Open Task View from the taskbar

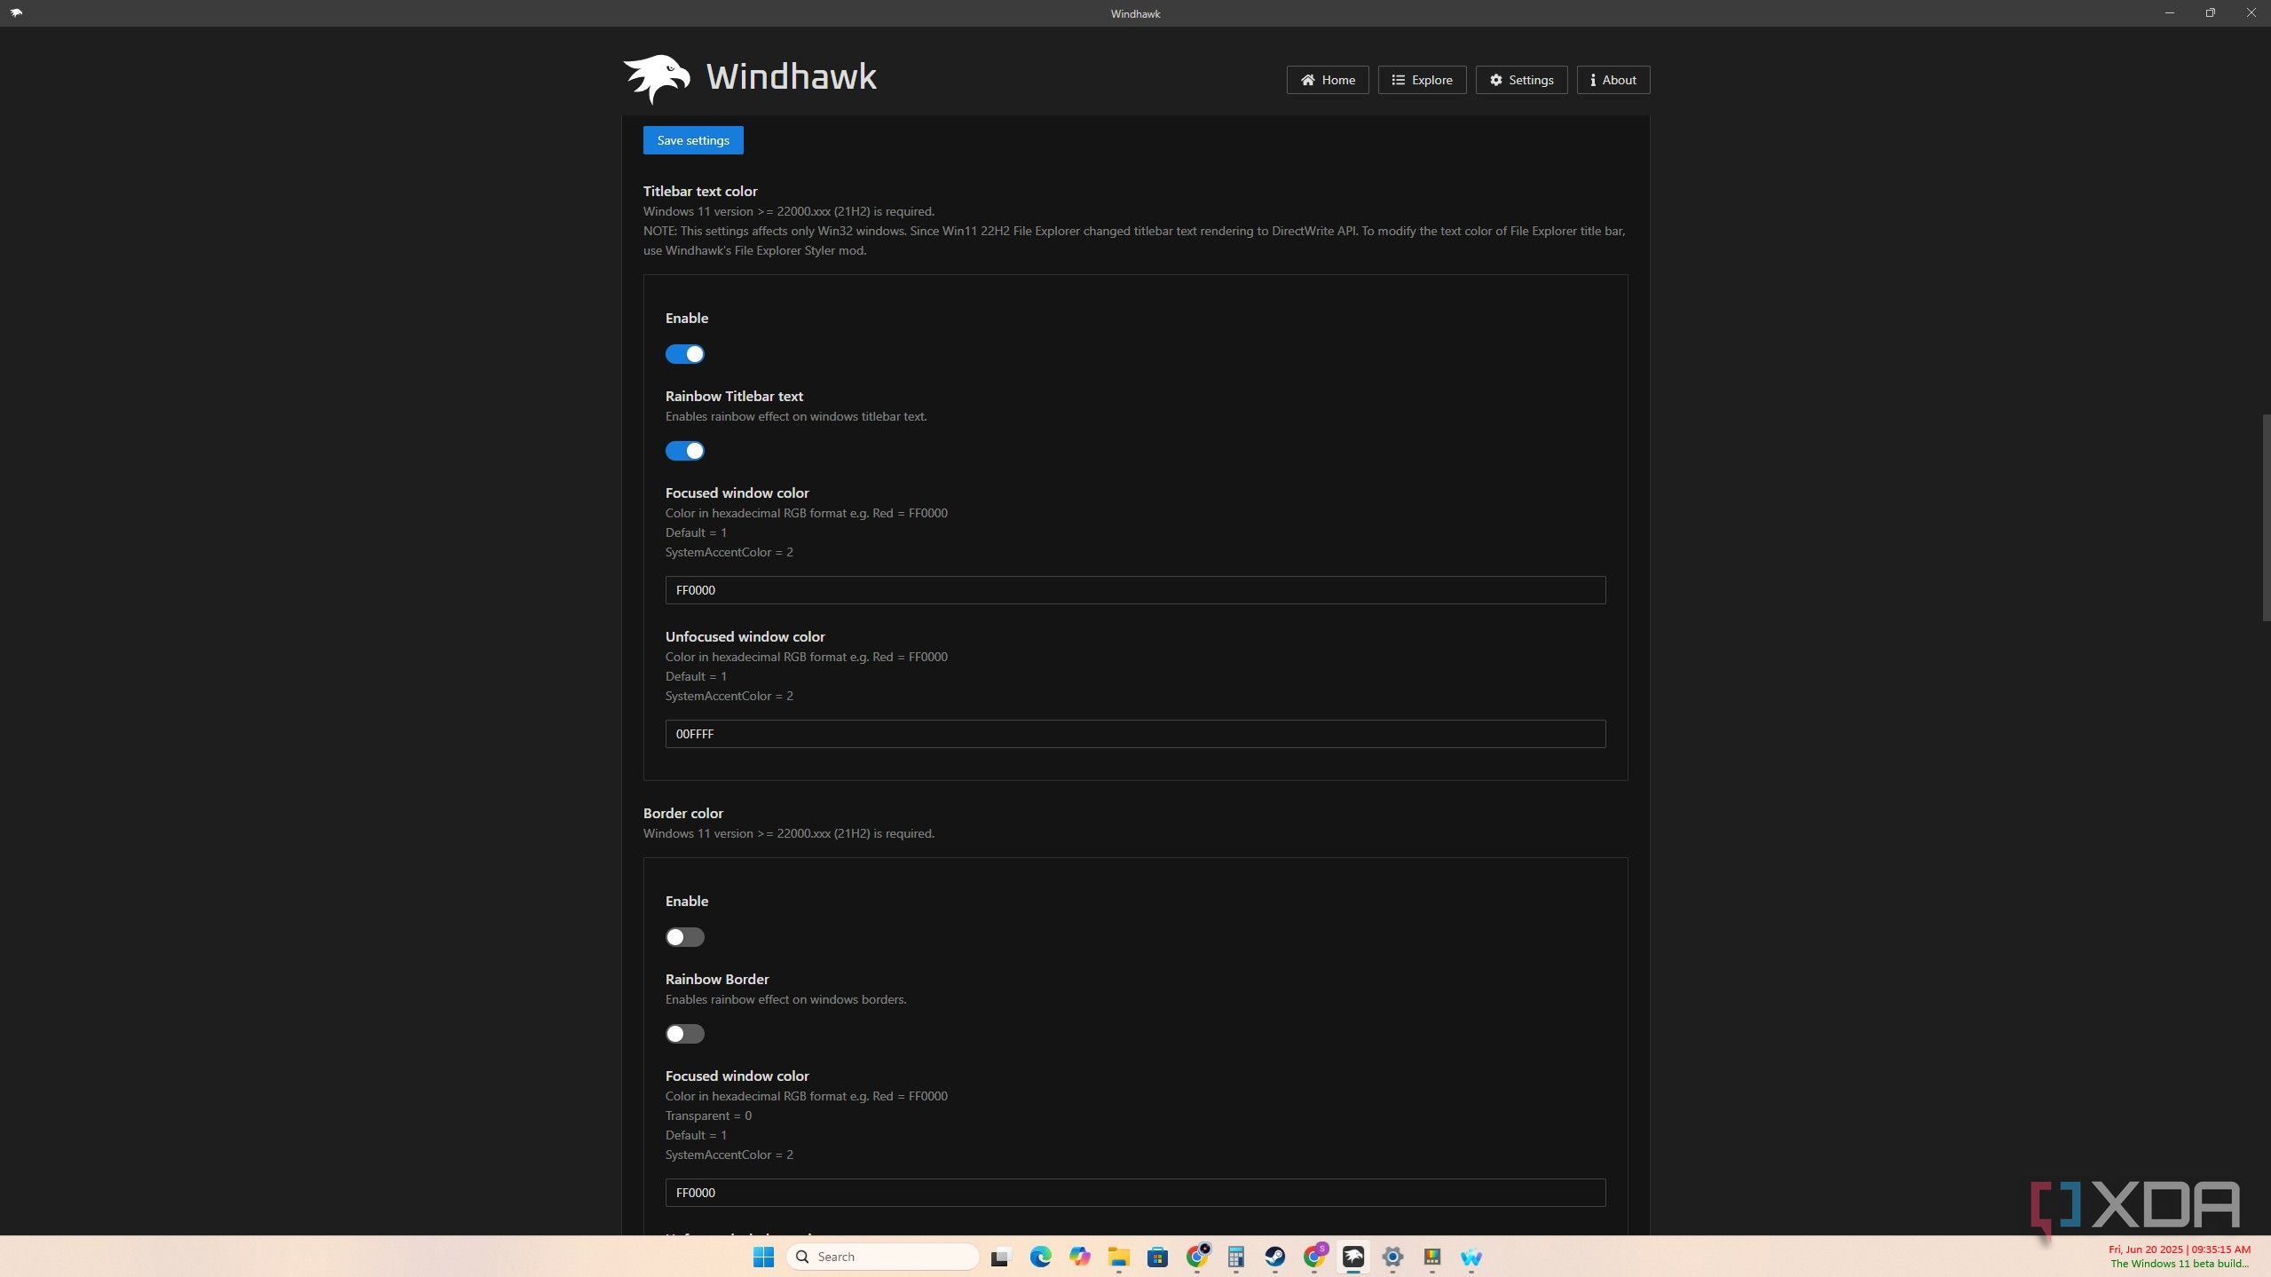(x=1001, y=1257)
